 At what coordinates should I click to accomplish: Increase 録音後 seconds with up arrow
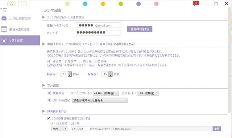tap(110, 73)
